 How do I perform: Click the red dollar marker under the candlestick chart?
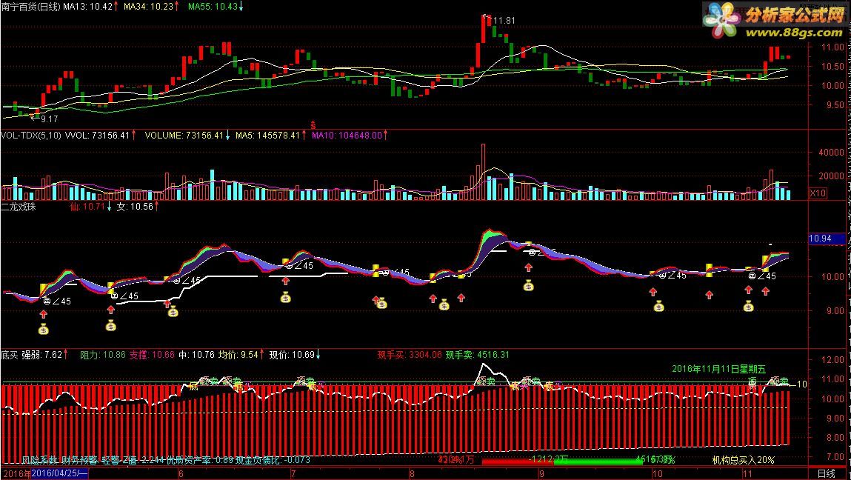[313, 125]
